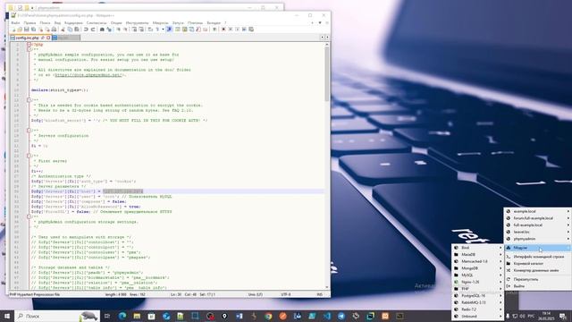Click Выйти in the tray menu
Image resolution: width=572 pixels, height=322 pixels.
coord(537,286)
